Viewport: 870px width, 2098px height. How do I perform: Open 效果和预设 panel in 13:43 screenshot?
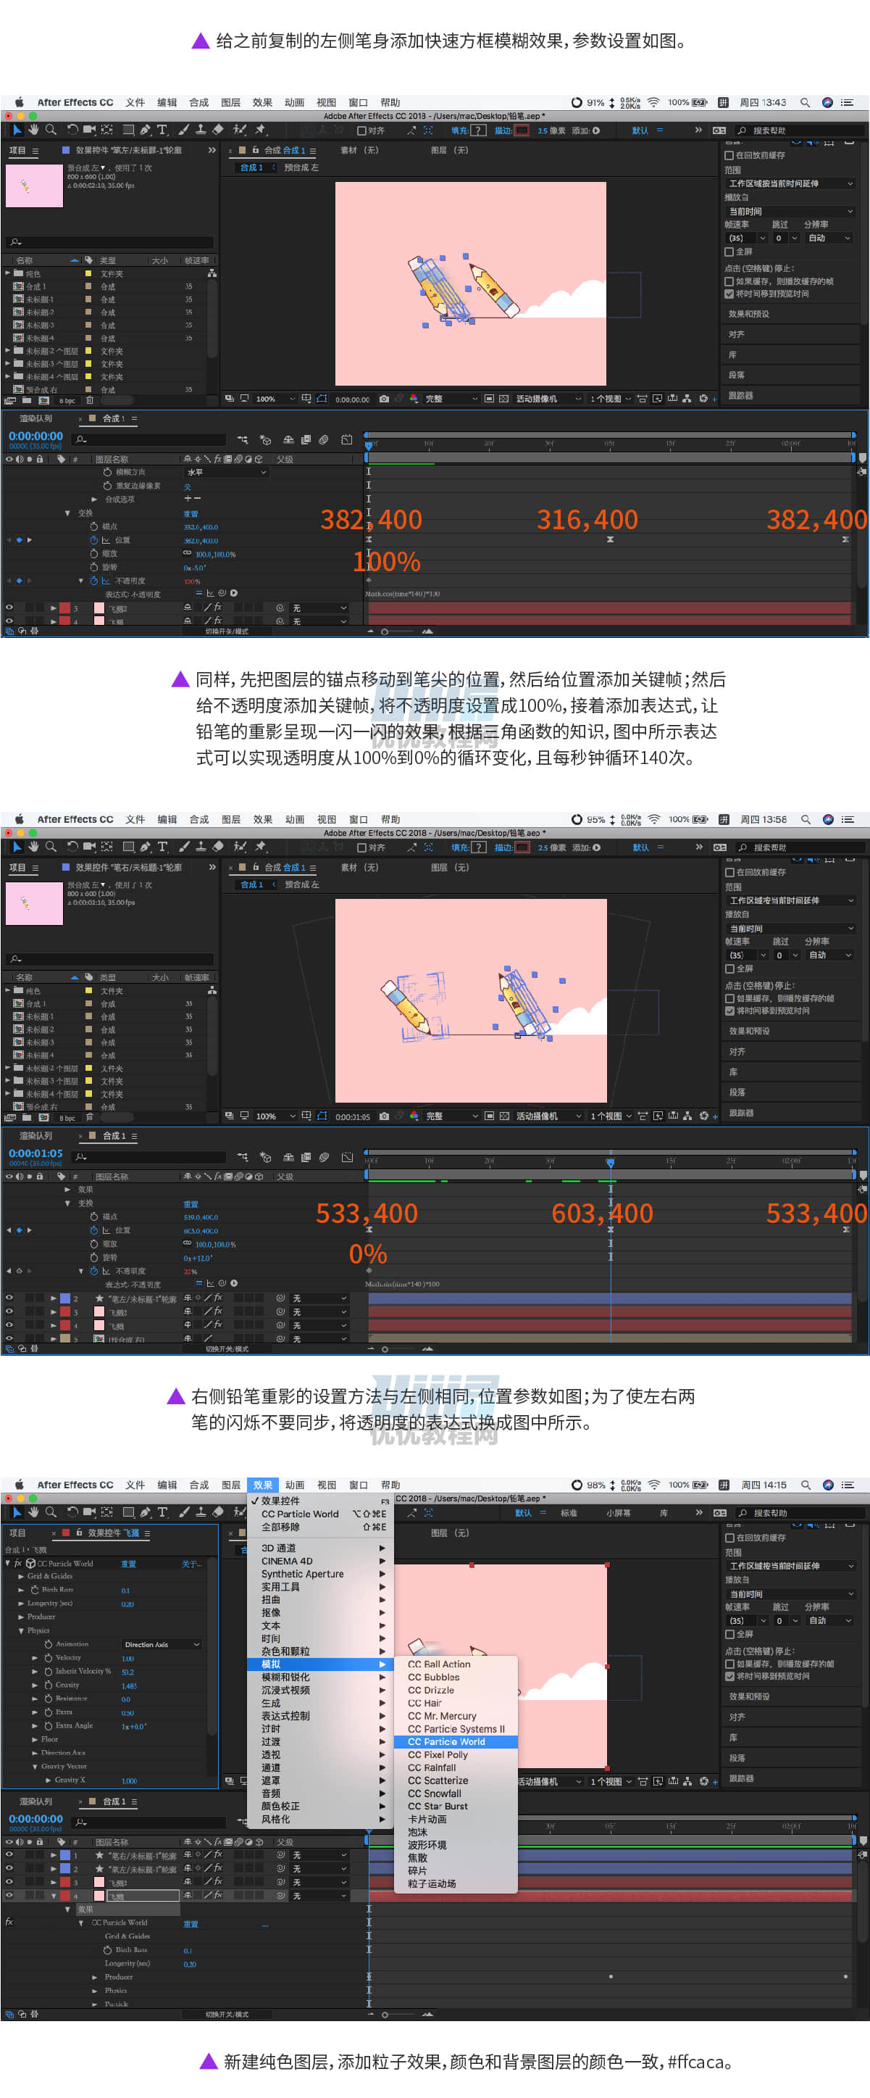pyautogui.click(x=790, y=314)
